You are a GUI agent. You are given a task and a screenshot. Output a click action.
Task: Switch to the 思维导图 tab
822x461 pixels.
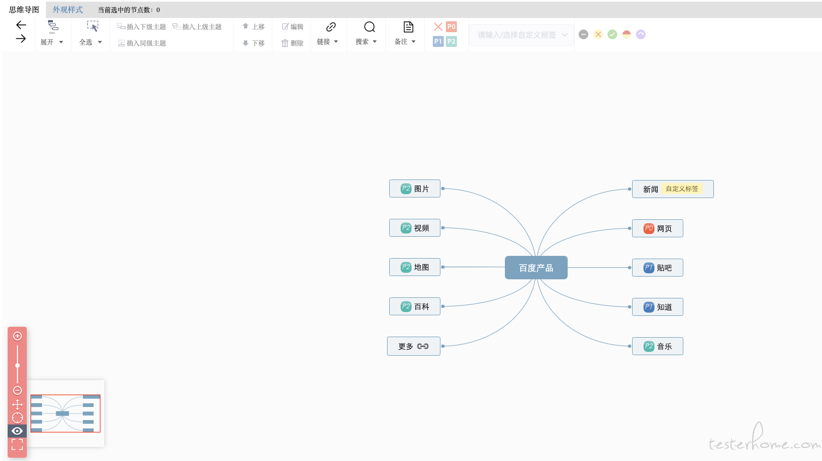point(24,10)
